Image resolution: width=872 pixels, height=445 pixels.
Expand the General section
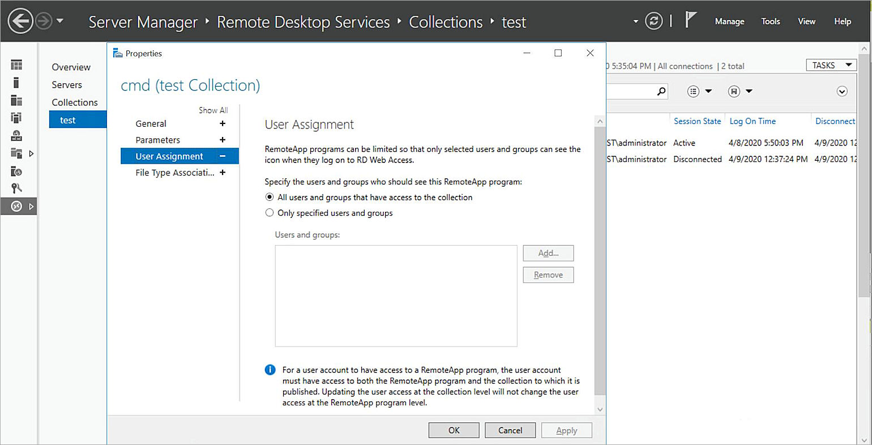223,124
